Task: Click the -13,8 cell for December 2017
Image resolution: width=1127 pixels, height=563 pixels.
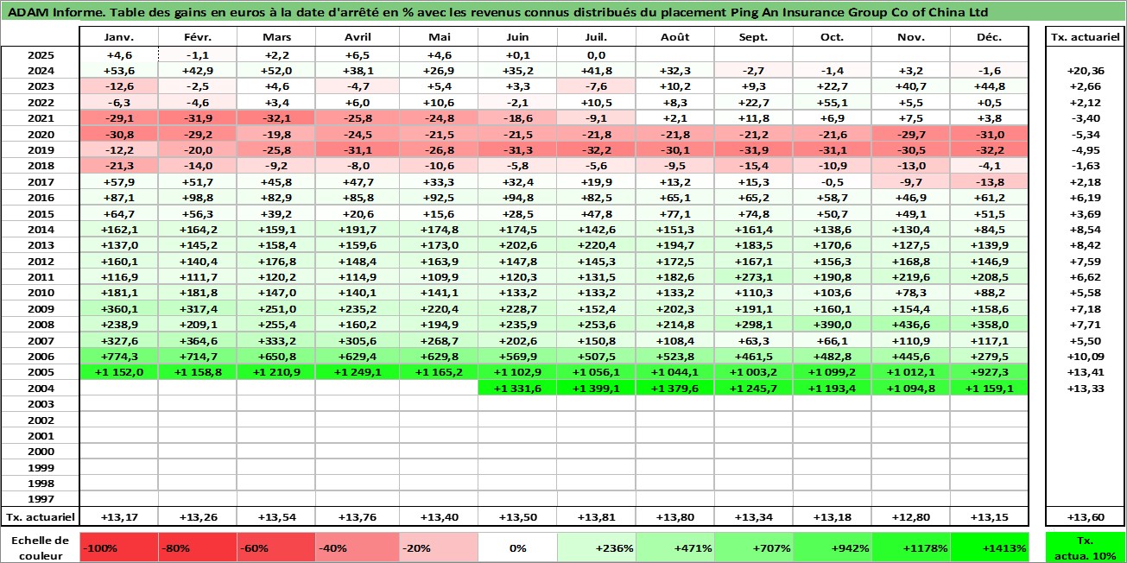Action: click(x=990, y=182)
